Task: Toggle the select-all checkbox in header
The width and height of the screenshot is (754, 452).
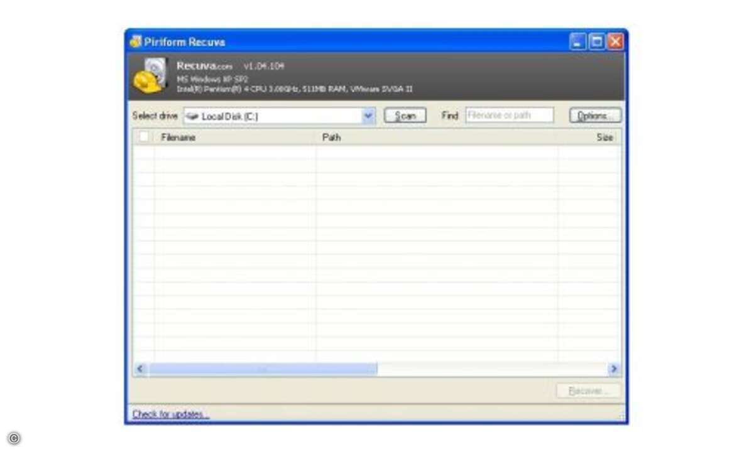Action: pos(144,137)
